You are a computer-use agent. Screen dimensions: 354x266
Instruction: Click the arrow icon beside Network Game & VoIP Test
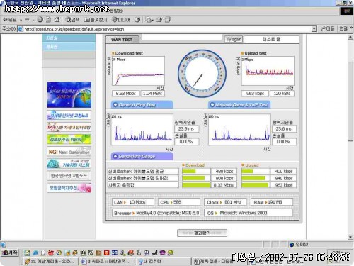click(212, 105)
